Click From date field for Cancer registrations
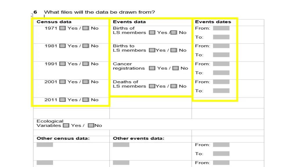This screenshot has width=297, height=167. [x=221, y=64]
